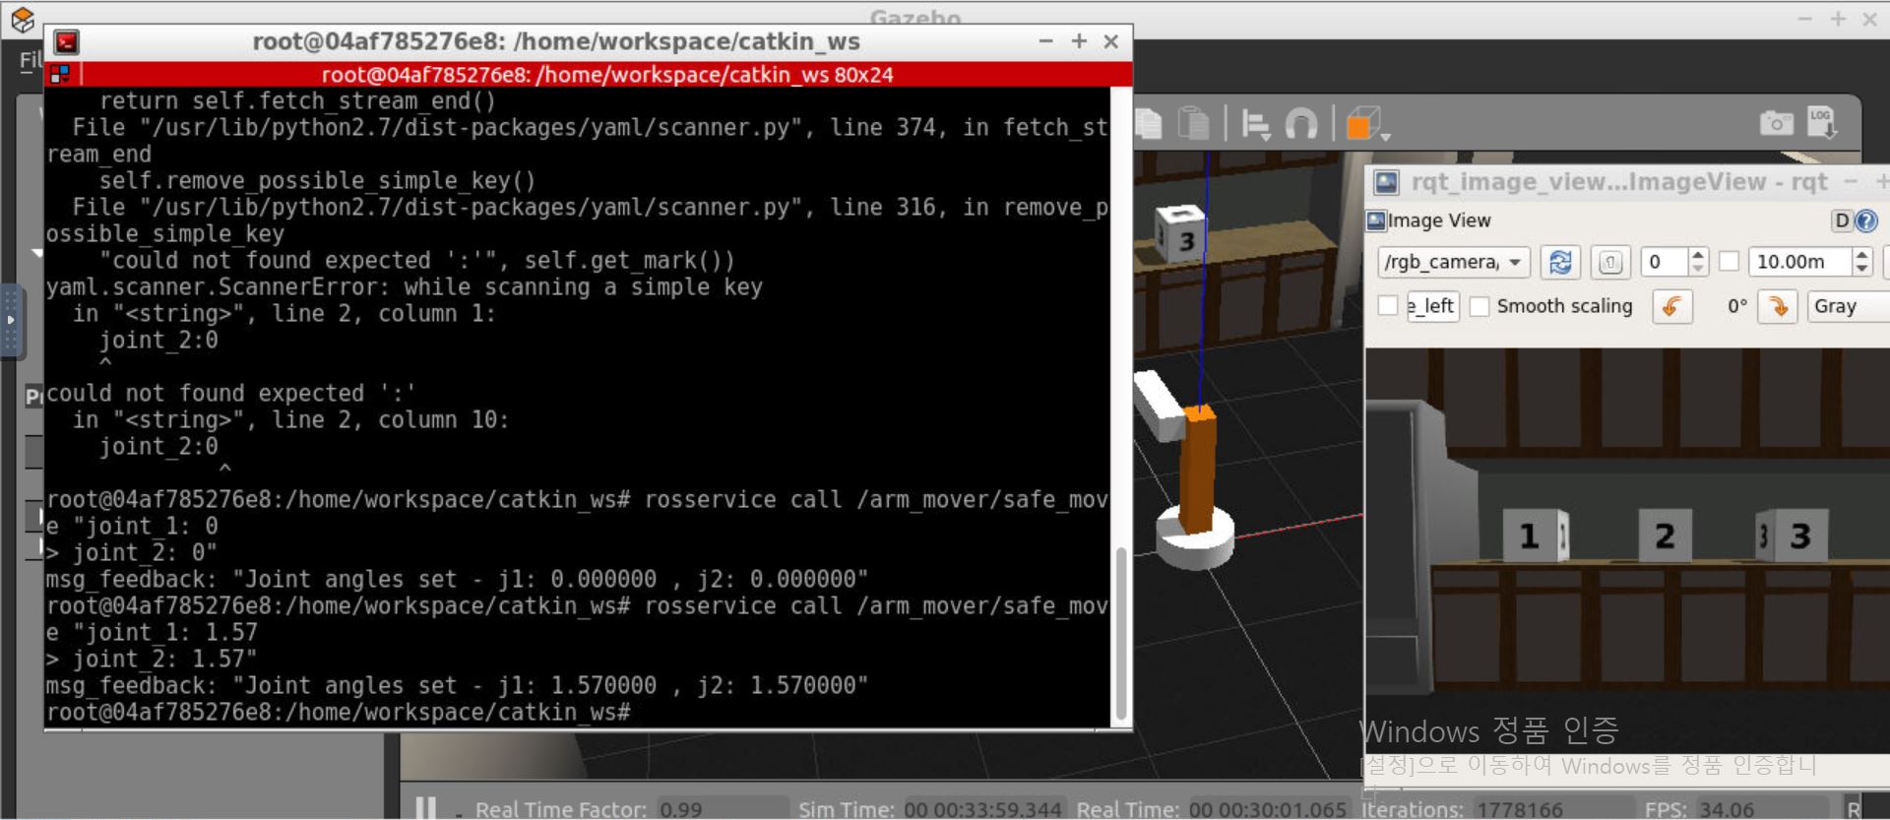Screen dimensions: 1890x820
Task: Close the terminal window
Action: 1111,41
